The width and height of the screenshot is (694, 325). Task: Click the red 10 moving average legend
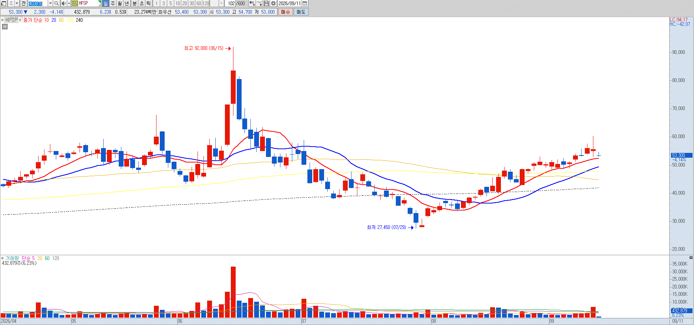[x=46, y=20]
